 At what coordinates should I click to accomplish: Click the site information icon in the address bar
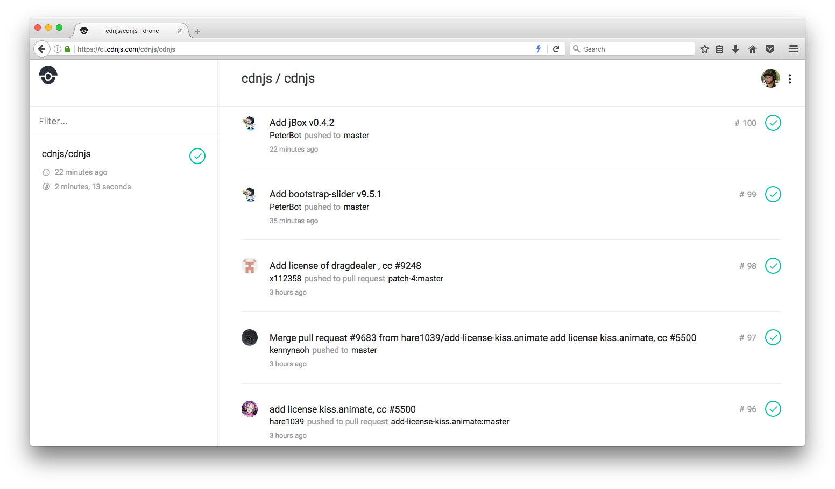(x=58, y=49)
